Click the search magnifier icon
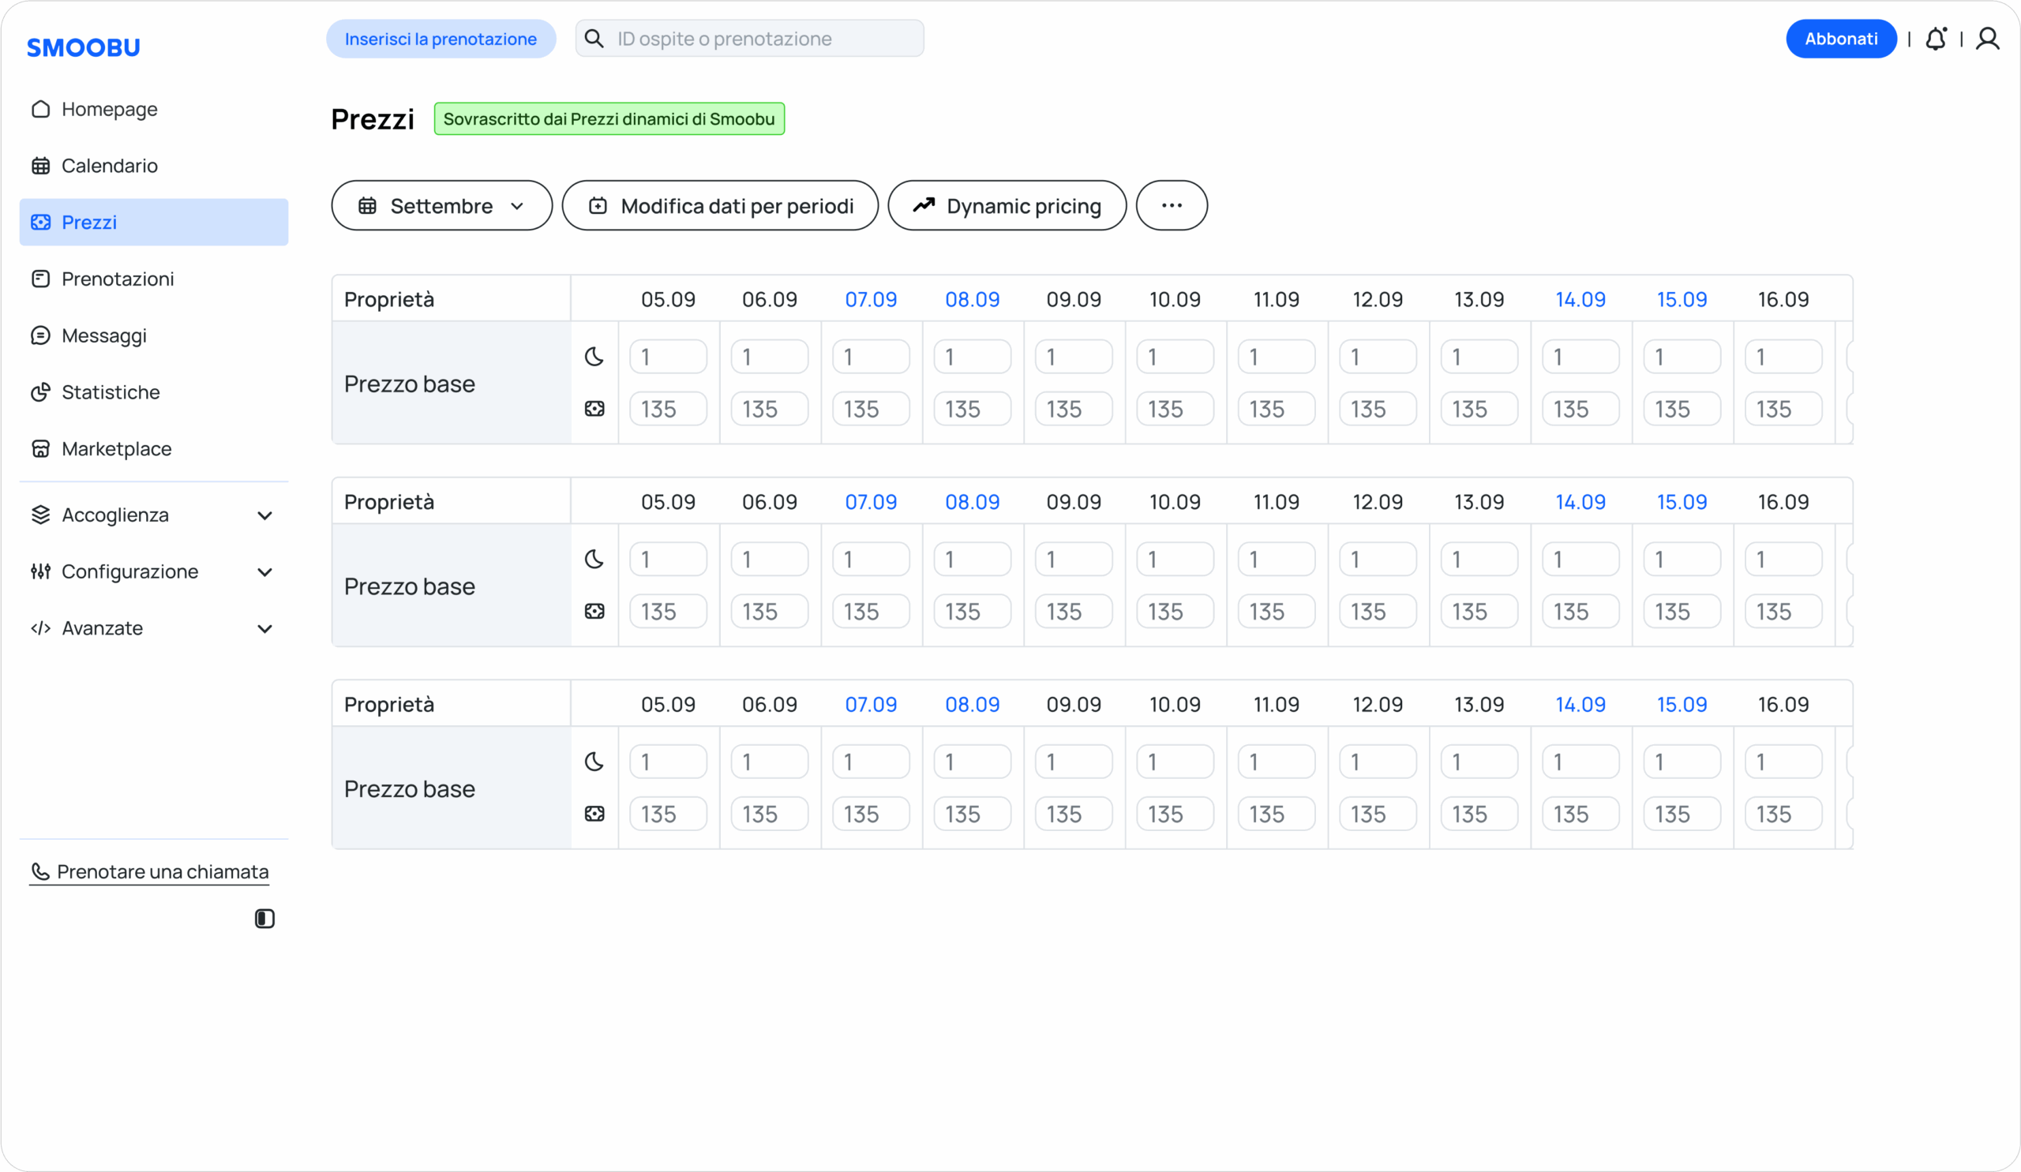Screen dimensions: 2021x1172 tap(594, 39)
